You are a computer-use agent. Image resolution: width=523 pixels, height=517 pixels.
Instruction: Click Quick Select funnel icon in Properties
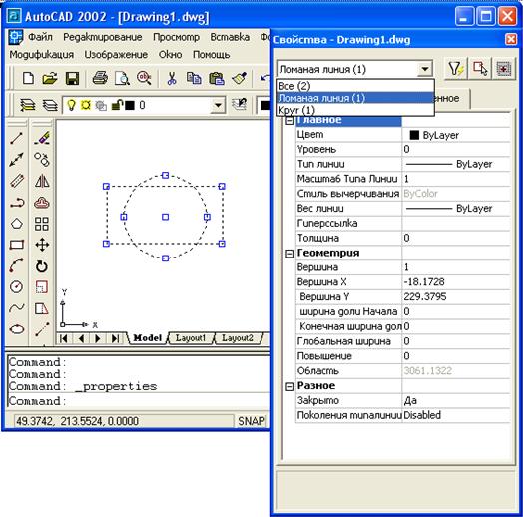pos(455,69)
